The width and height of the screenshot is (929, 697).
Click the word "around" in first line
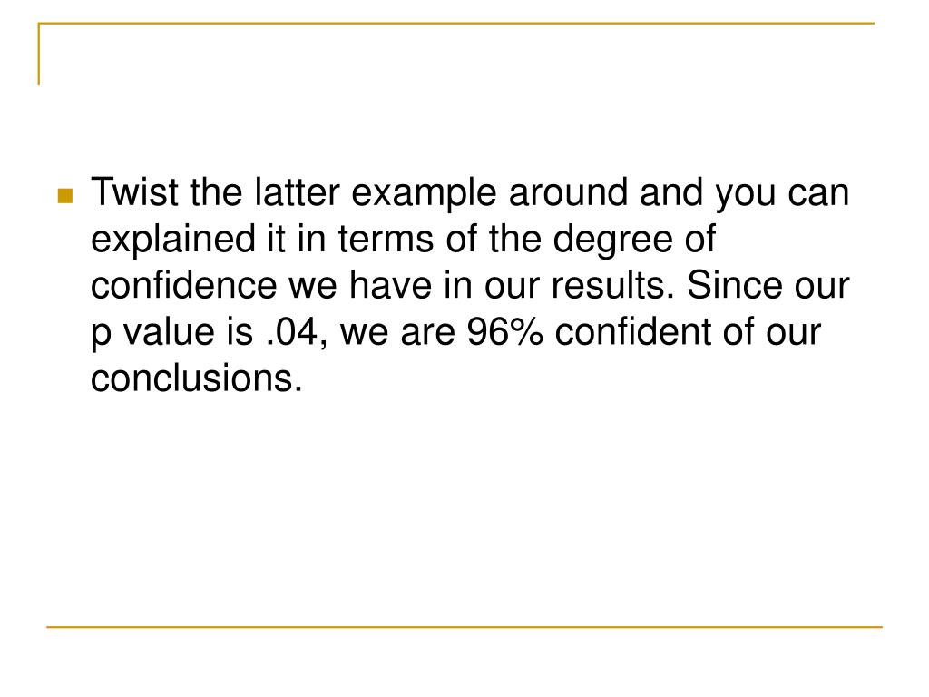(x=568, y=192)
